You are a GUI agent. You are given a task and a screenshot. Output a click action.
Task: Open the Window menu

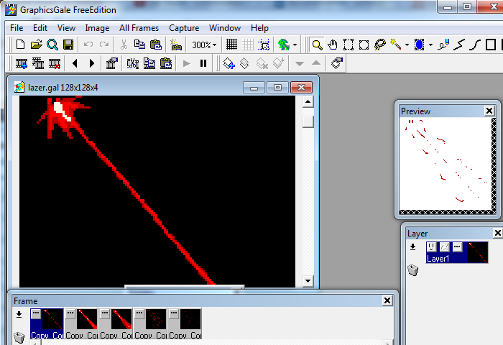coord(225,28)
